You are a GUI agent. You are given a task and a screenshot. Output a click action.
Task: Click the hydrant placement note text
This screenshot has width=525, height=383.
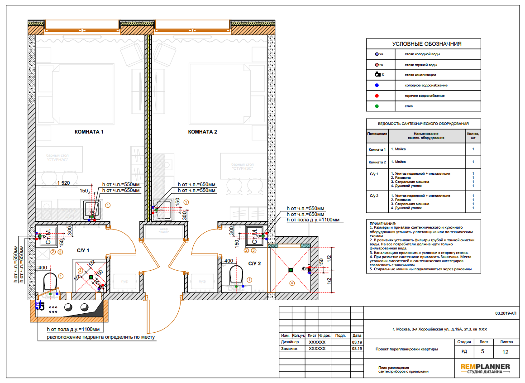[101, 337]
